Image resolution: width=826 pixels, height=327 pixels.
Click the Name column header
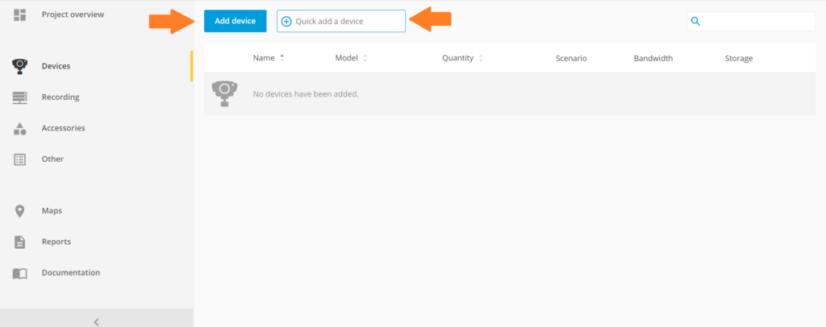[x=264, y=58]
